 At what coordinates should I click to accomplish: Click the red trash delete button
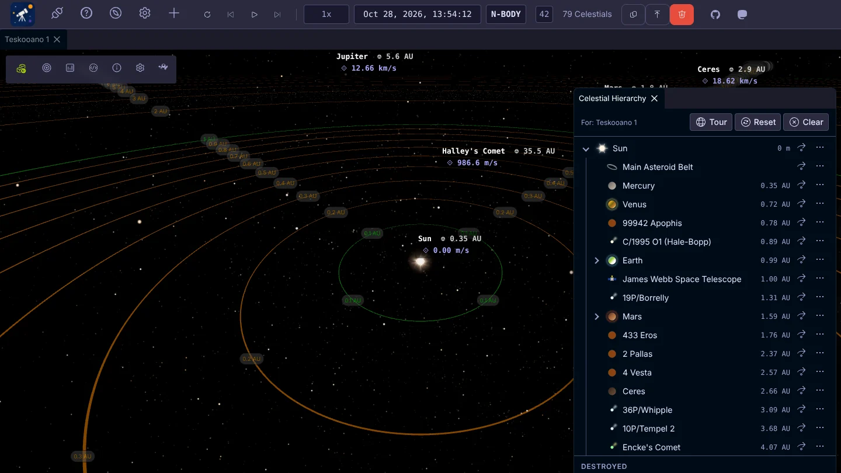[x=682, y=15]
